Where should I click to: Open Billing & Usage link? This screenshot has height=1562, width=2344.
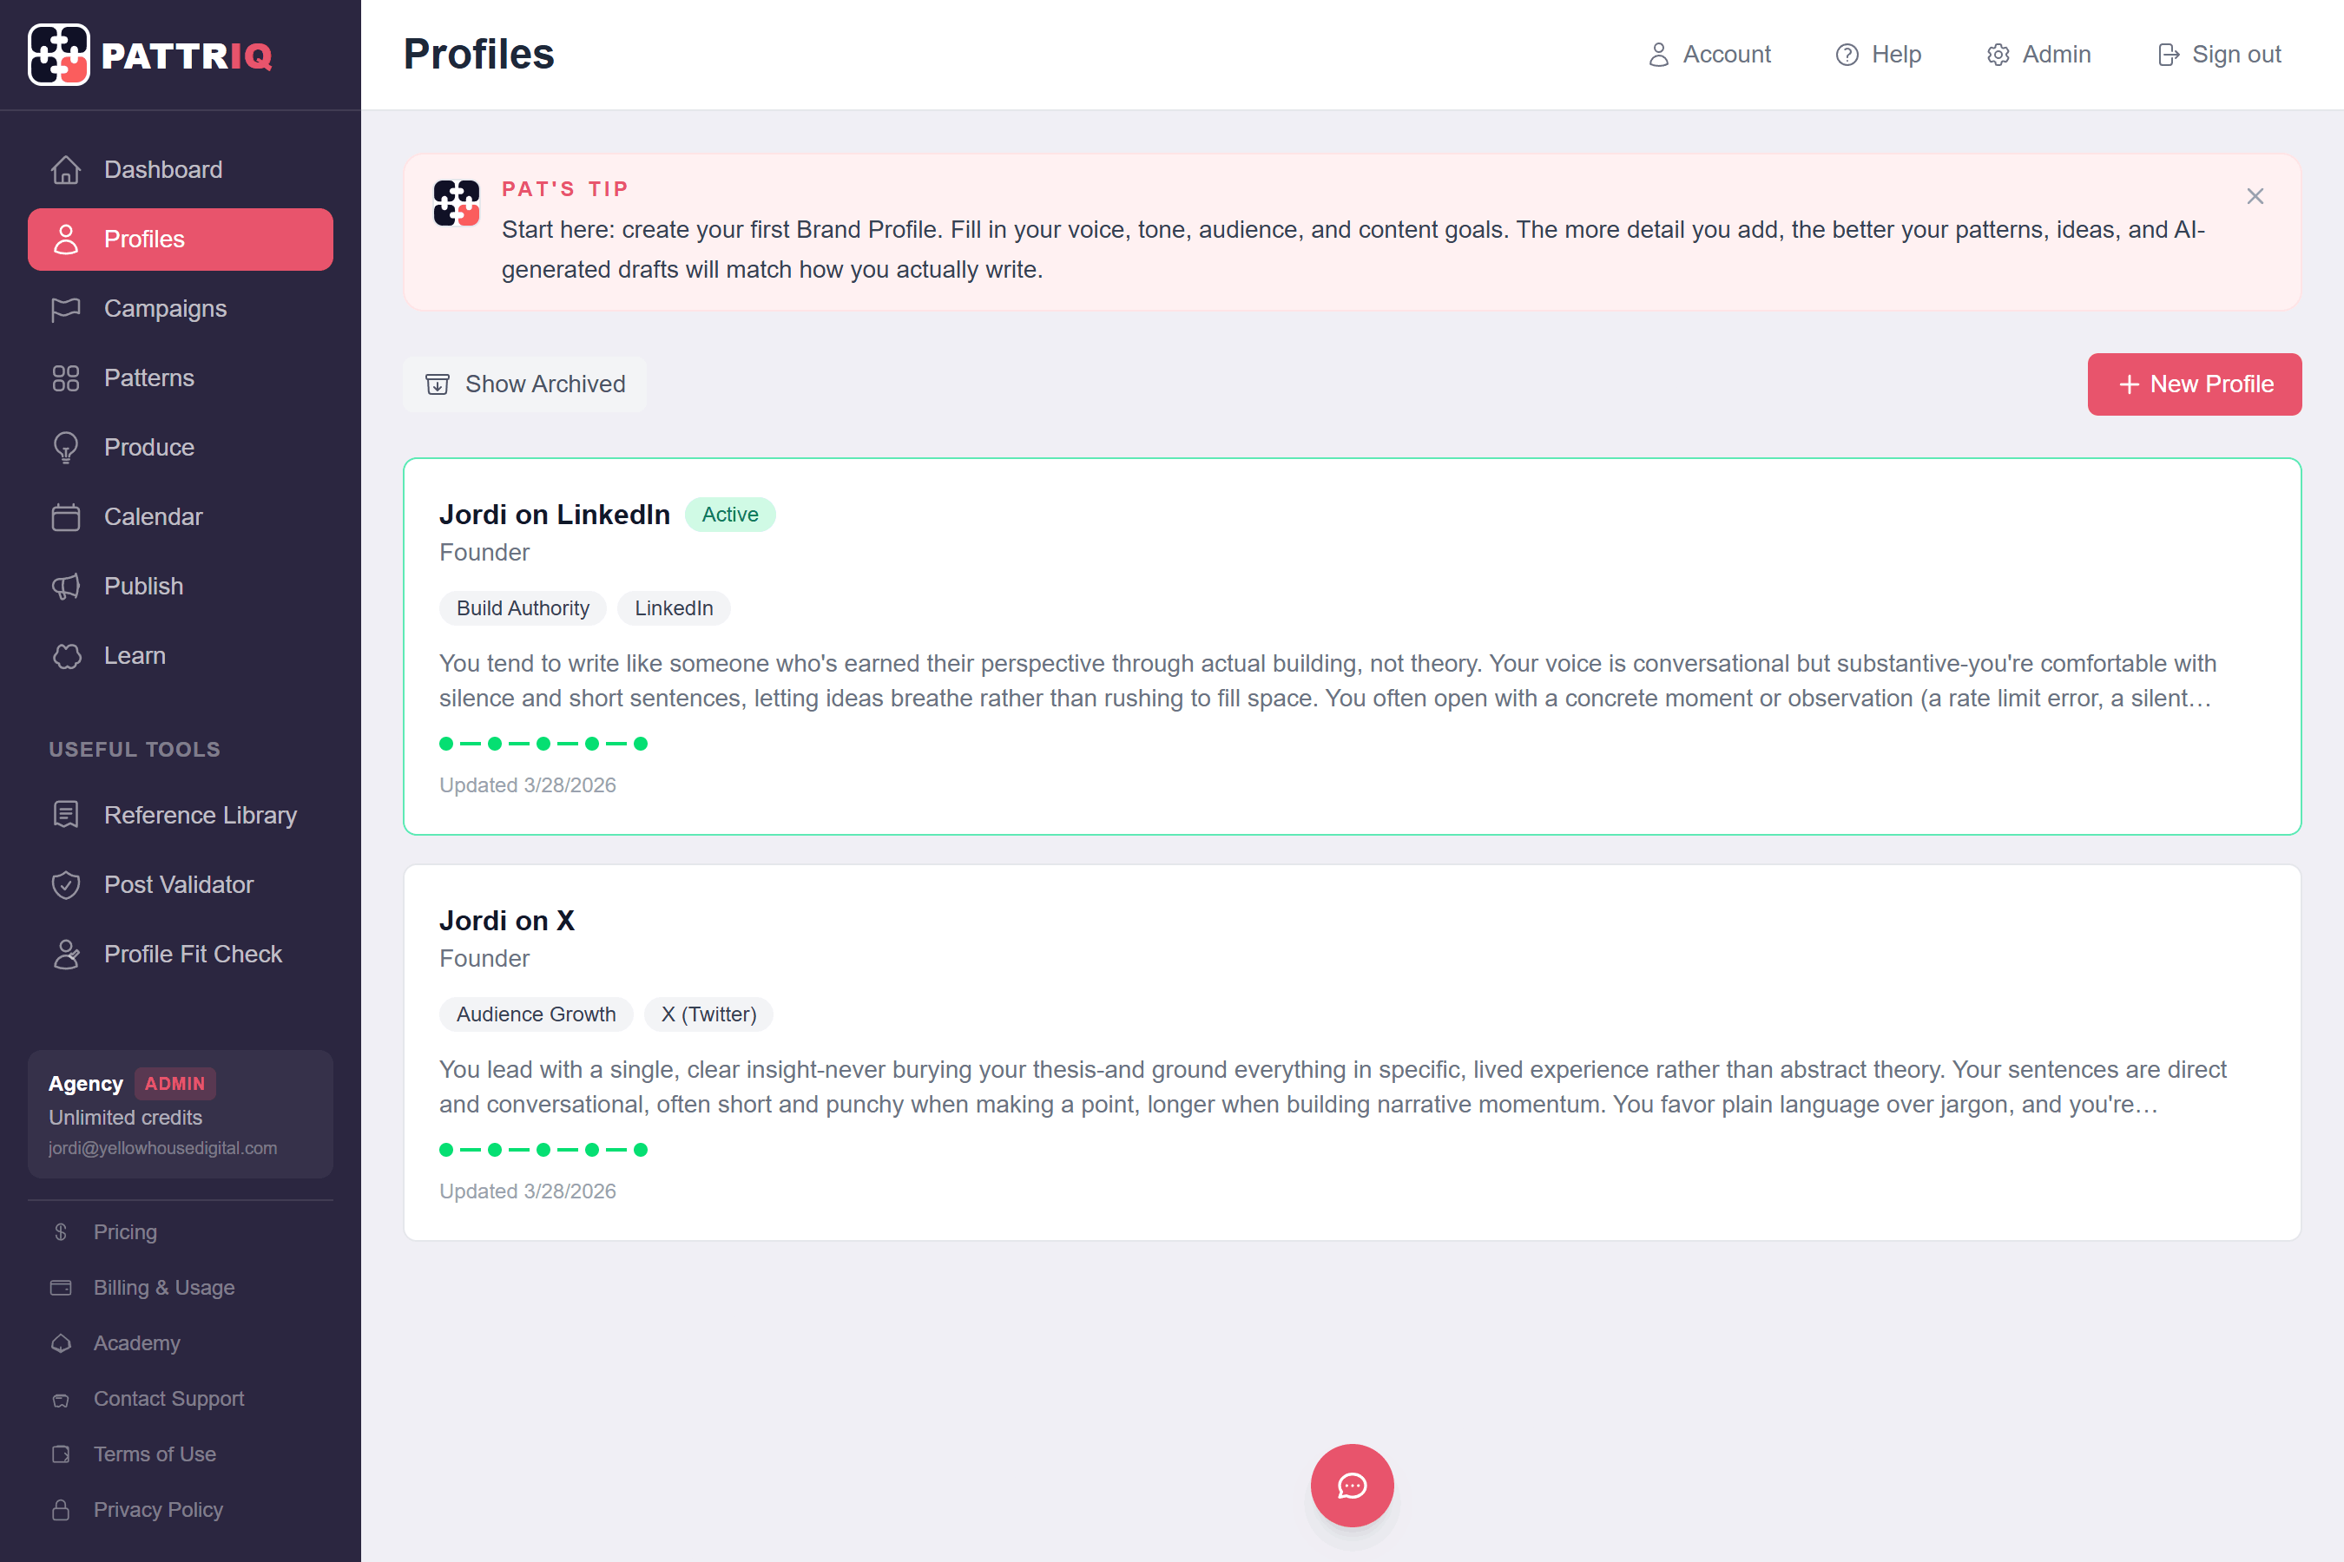(163, 1287)
